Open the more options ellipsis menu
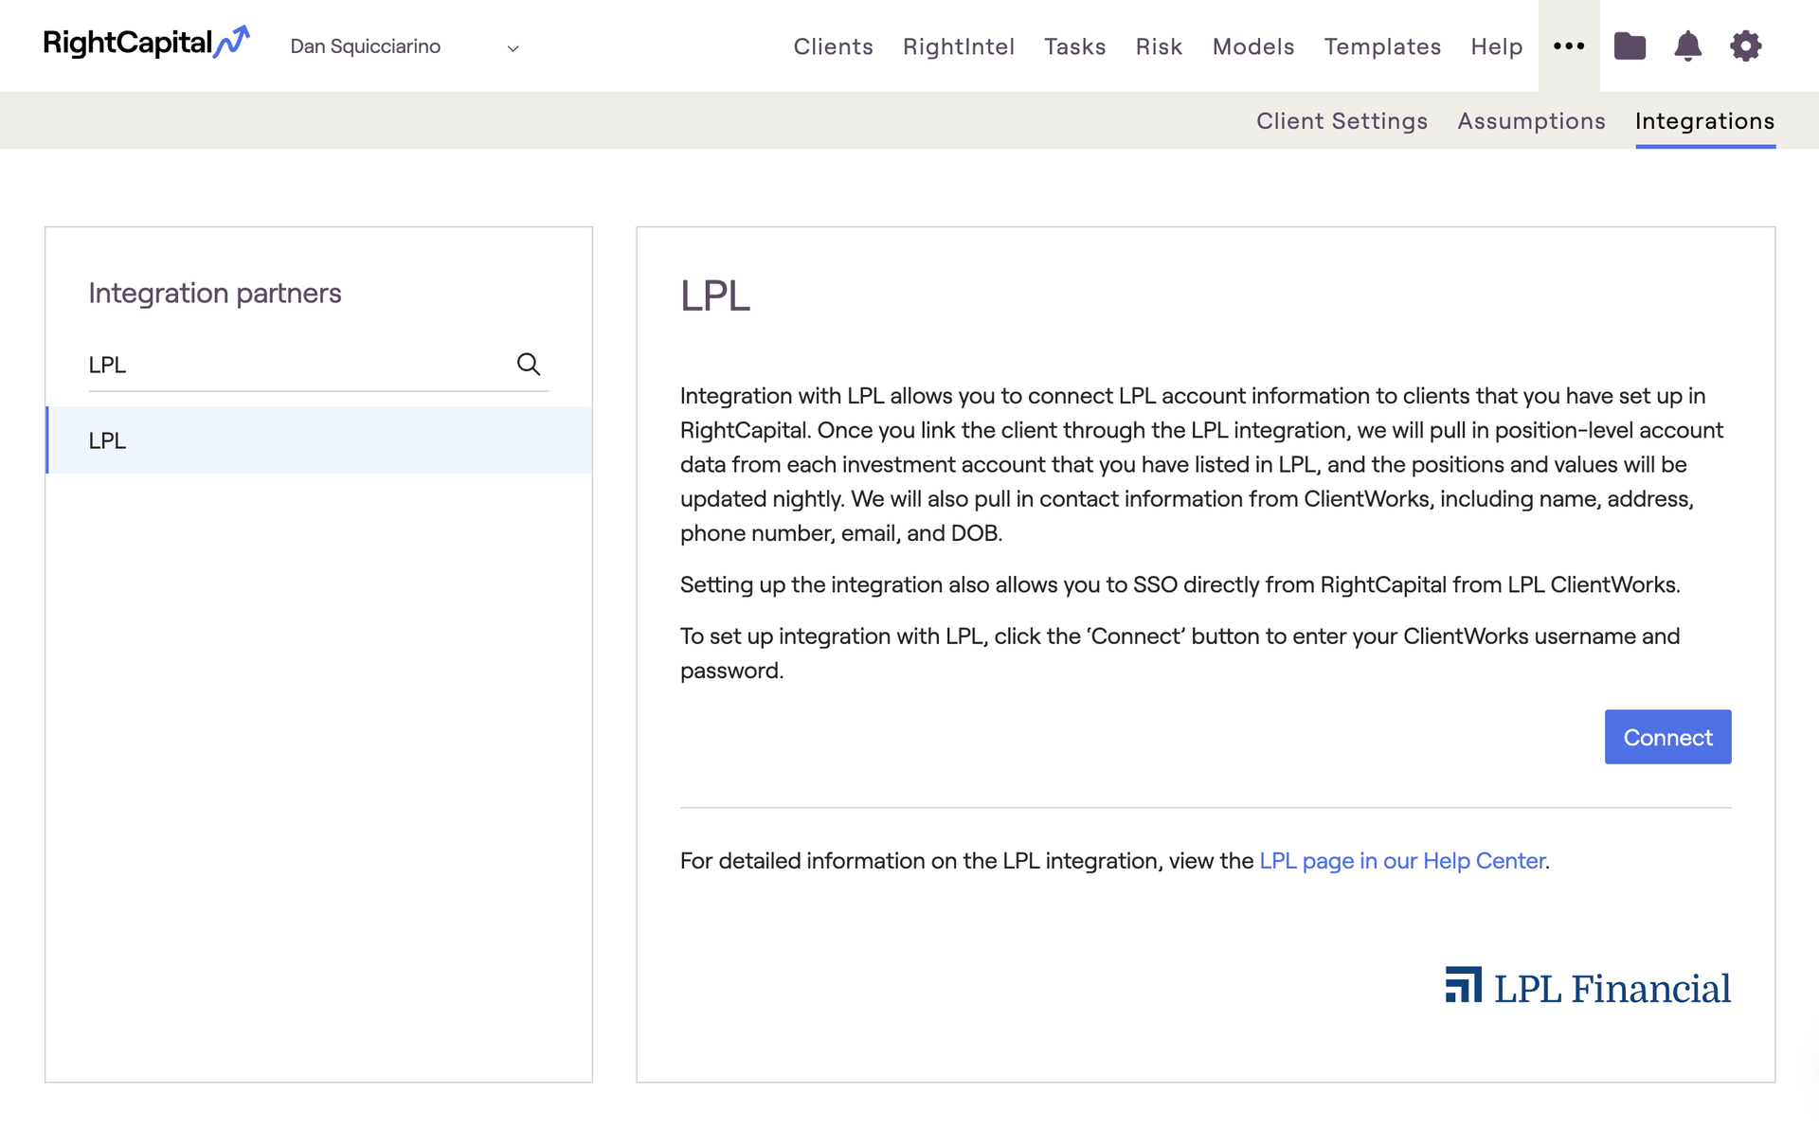This screenshot has height=1129, width=1819. (1569, 45)
